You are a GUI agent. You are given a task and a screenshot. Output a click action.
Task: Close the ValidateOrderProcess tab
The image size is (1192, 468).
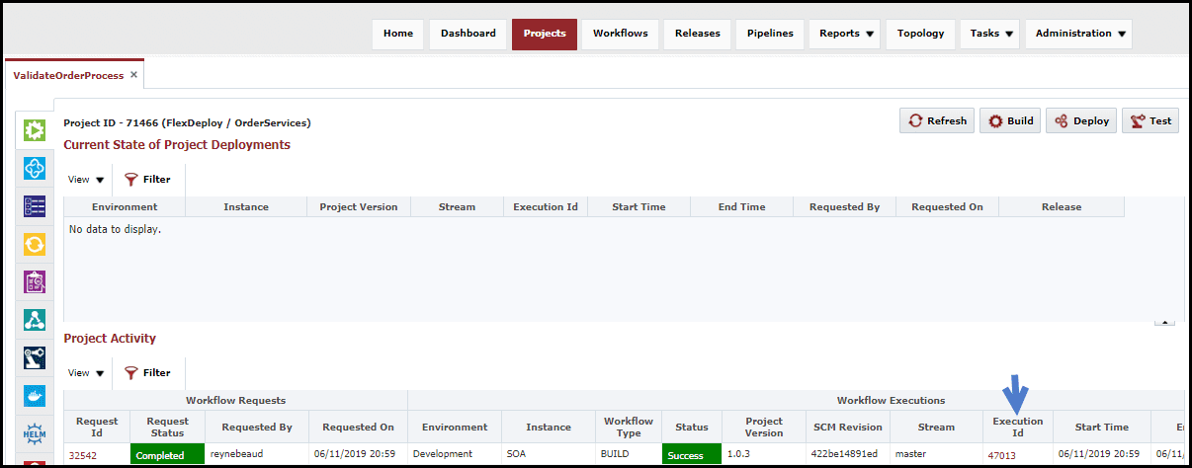click(133, 74)
